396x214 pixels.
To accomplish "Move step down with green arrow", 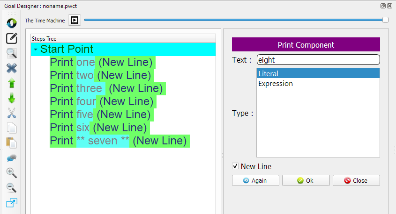I will tap(12, 99).
